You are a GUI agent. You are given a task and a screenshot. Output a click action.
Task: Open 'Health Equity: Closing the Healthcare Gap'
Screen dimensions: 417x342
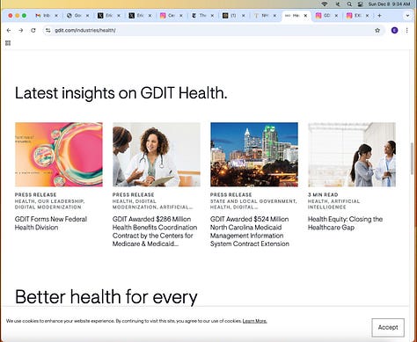click(x=345, y=223)
